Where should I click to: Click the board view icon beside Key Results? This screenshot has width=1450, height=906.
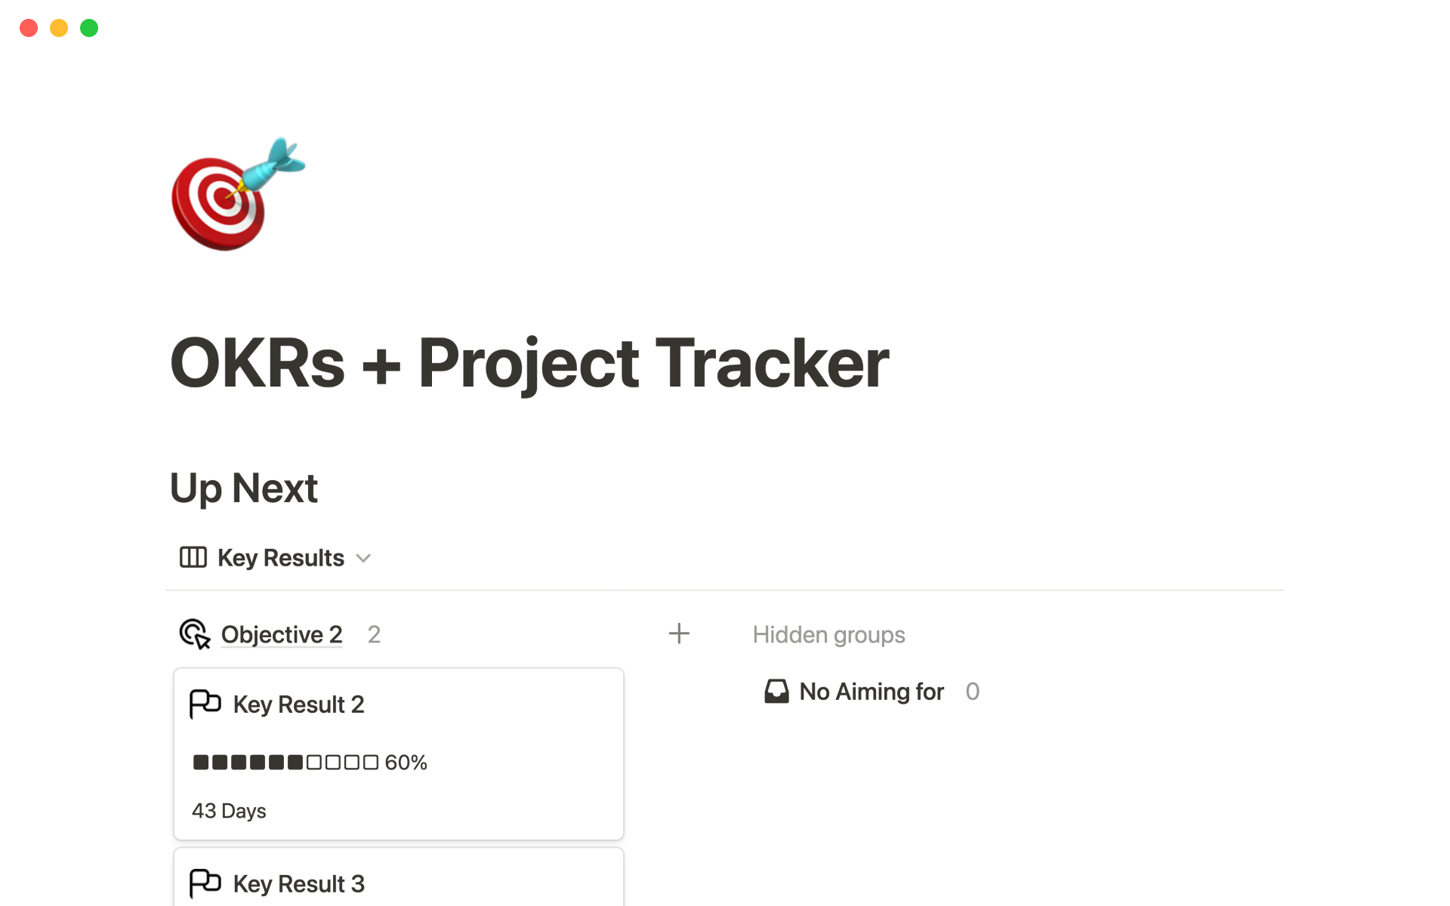[193, 558]
